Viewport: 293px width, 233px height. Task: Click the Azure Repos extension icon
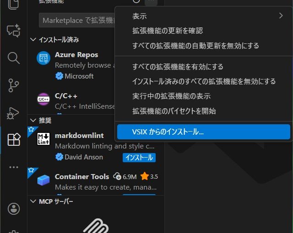coord(43,58)
